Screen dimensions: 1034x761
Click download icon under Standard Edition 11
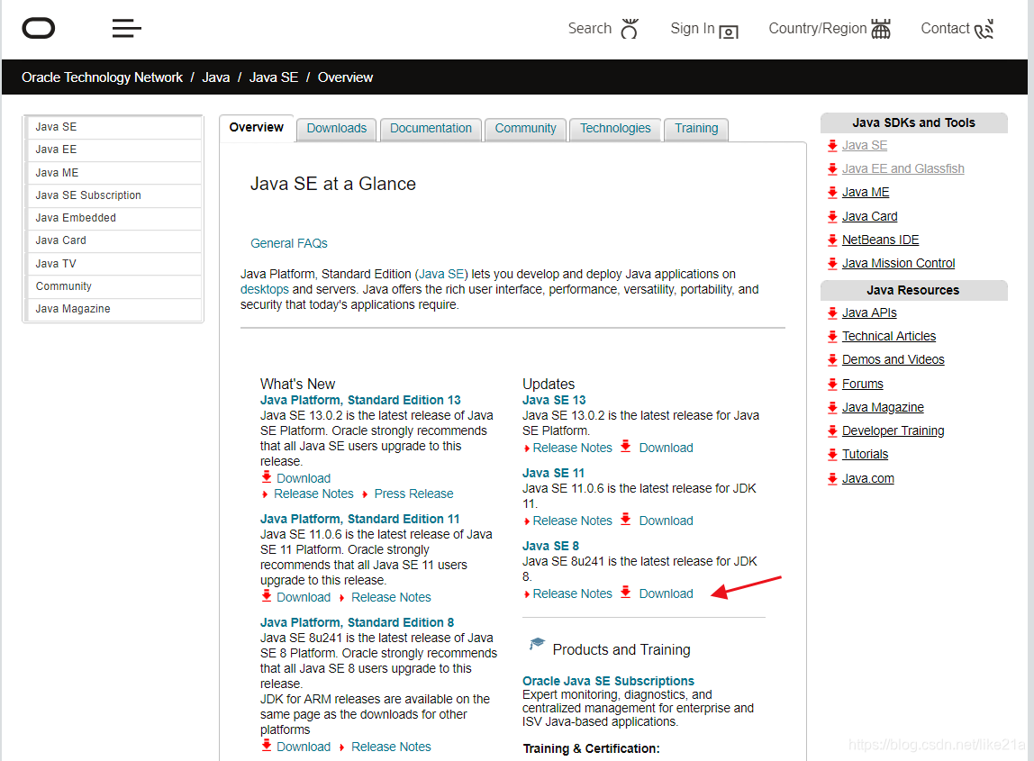point(267,595)
